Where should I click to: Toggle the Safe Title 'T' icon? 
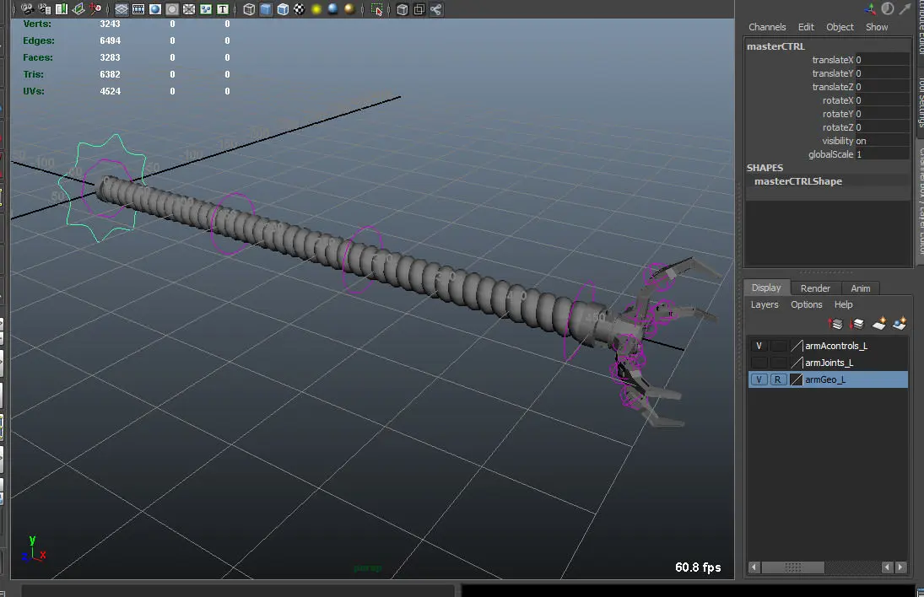[x=223, y=8]
